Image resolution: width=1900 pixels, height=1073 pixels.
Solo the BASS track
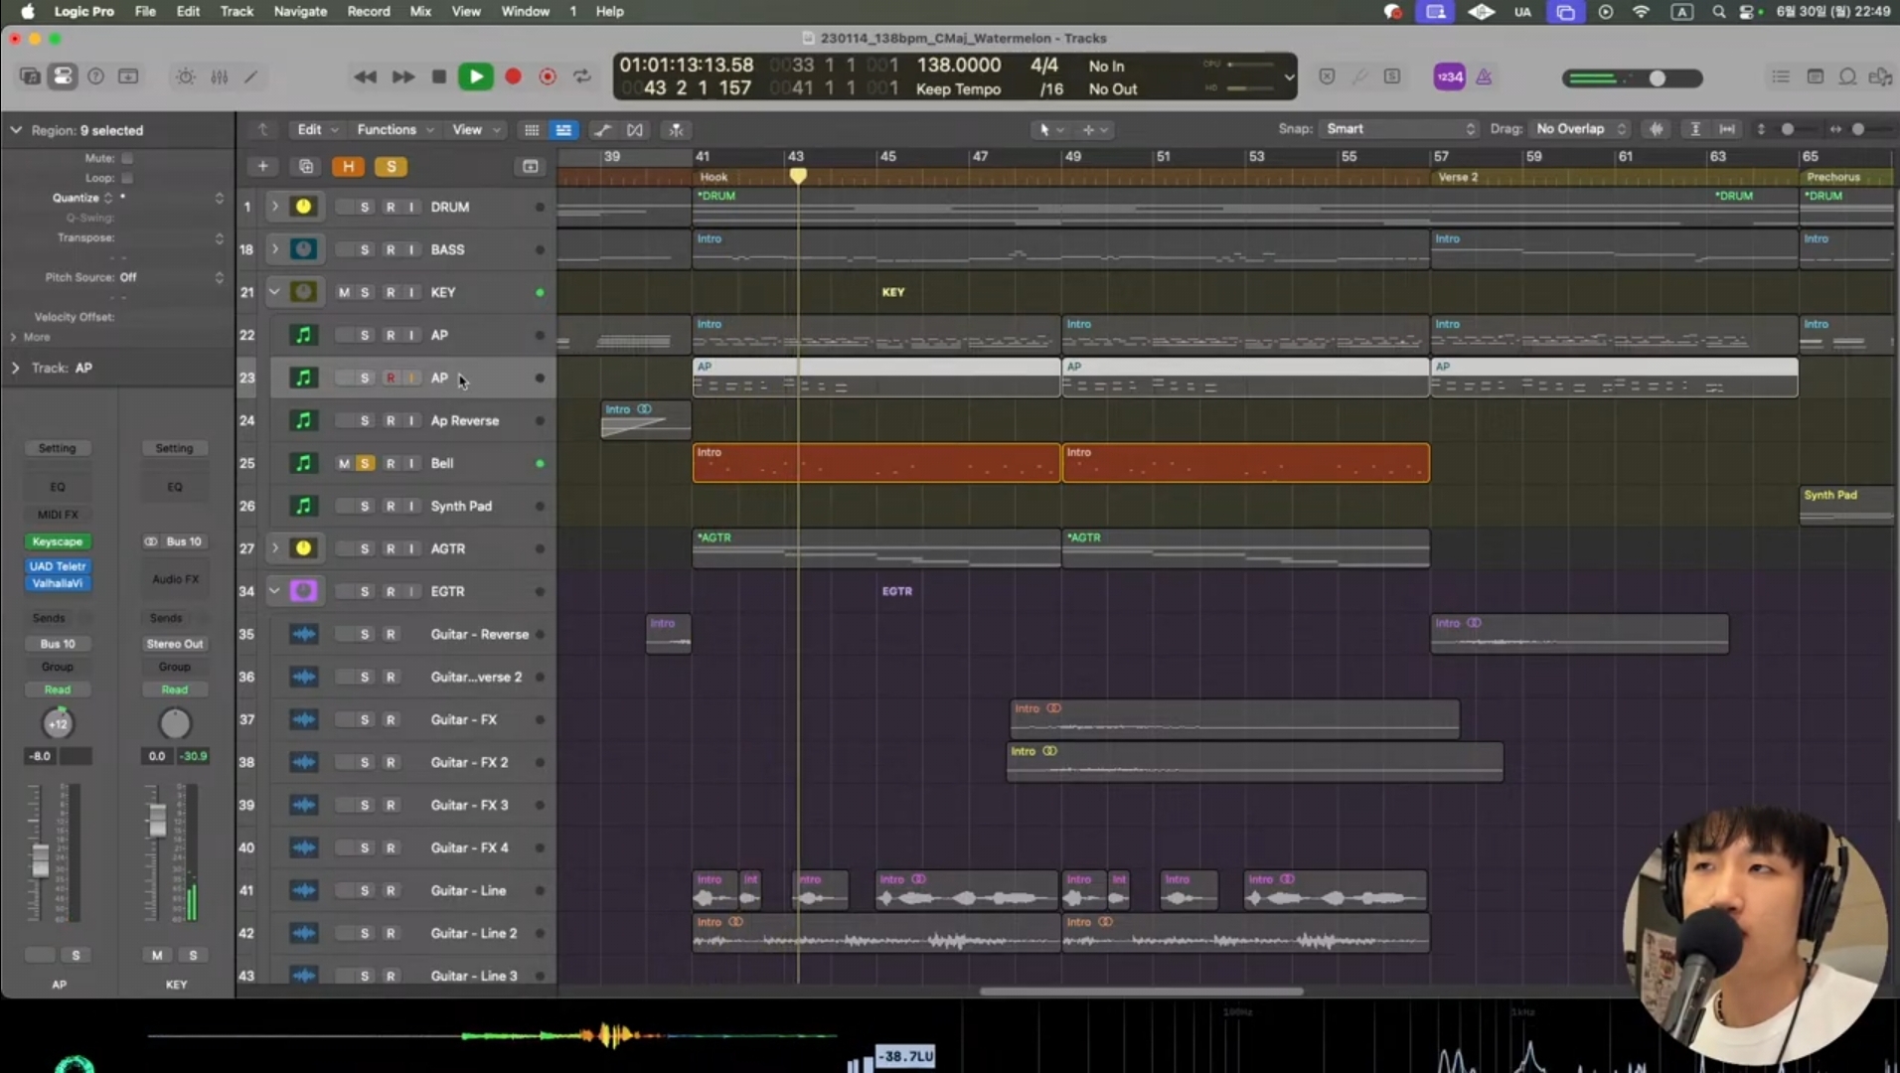365,249
